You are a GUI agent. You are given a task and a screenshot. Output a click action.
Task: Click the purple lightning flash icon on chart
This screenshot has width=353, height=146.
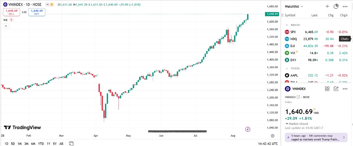[x=248, y=129]
